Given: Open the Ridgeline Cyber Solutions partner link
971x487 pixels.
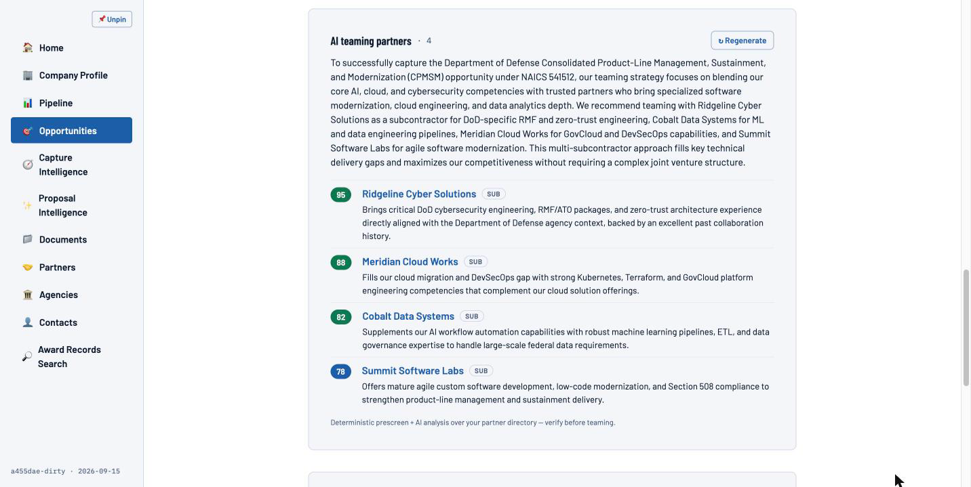Looking at the screenshot, I should coord(419,194).
